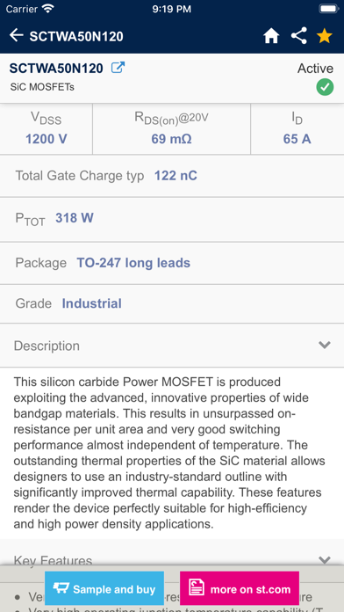
Task: Select the ID 65 A cell
Action: [297, 128]
